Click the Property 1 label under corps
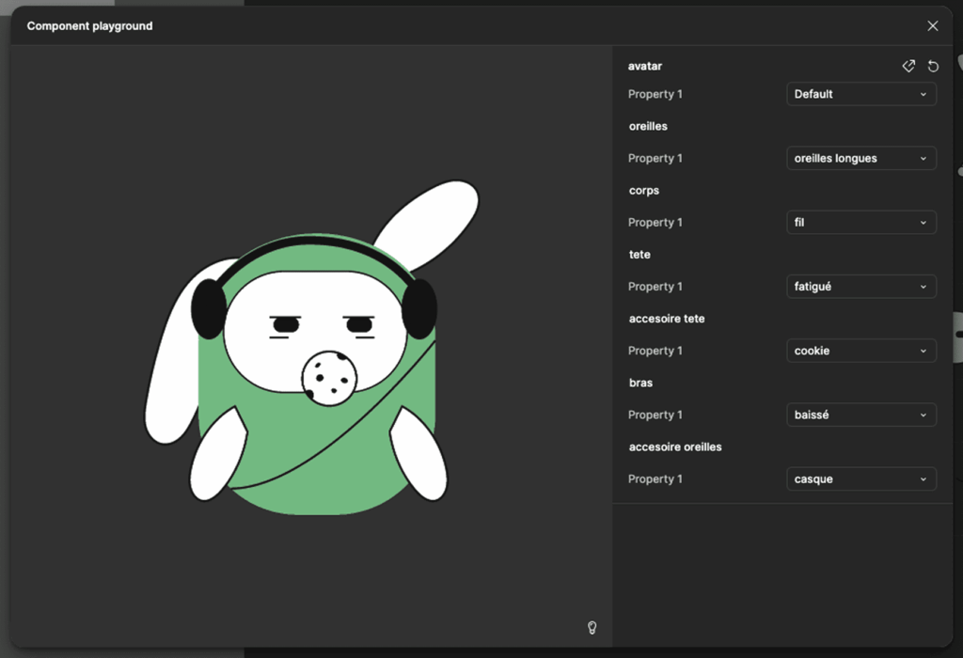This screenshot has width=963, height=658. 655,223
